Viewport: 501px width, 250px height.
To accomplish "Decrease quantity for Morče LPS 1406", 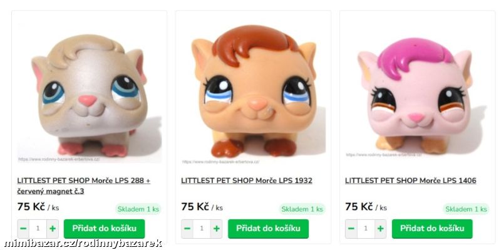I will pos(351,229).
